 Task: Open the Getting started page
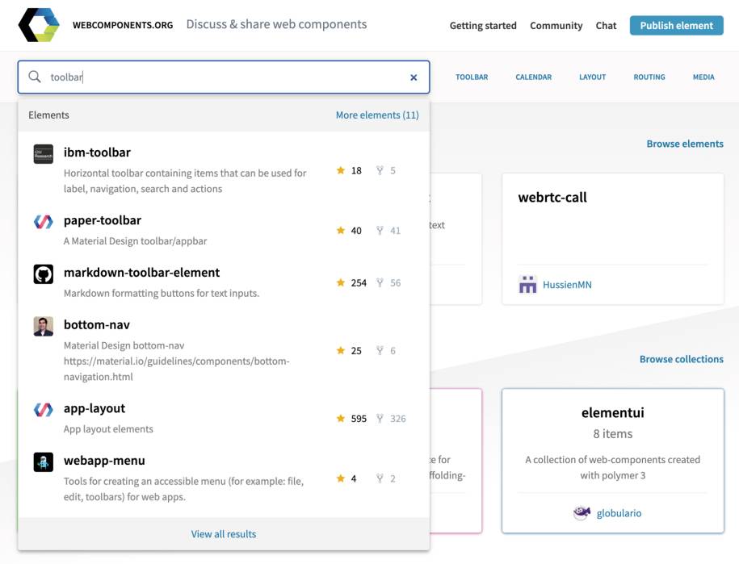pyautogui.click(x=483, y=26)
